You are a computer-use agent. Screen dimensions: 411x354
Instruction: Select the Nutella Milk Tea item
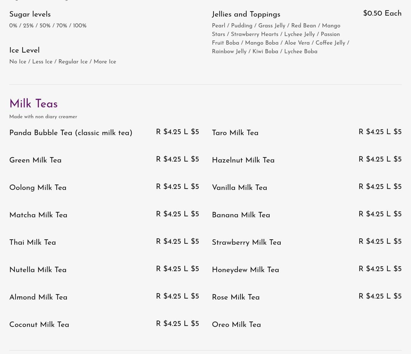pyautogui.click(x=38, y=270)
